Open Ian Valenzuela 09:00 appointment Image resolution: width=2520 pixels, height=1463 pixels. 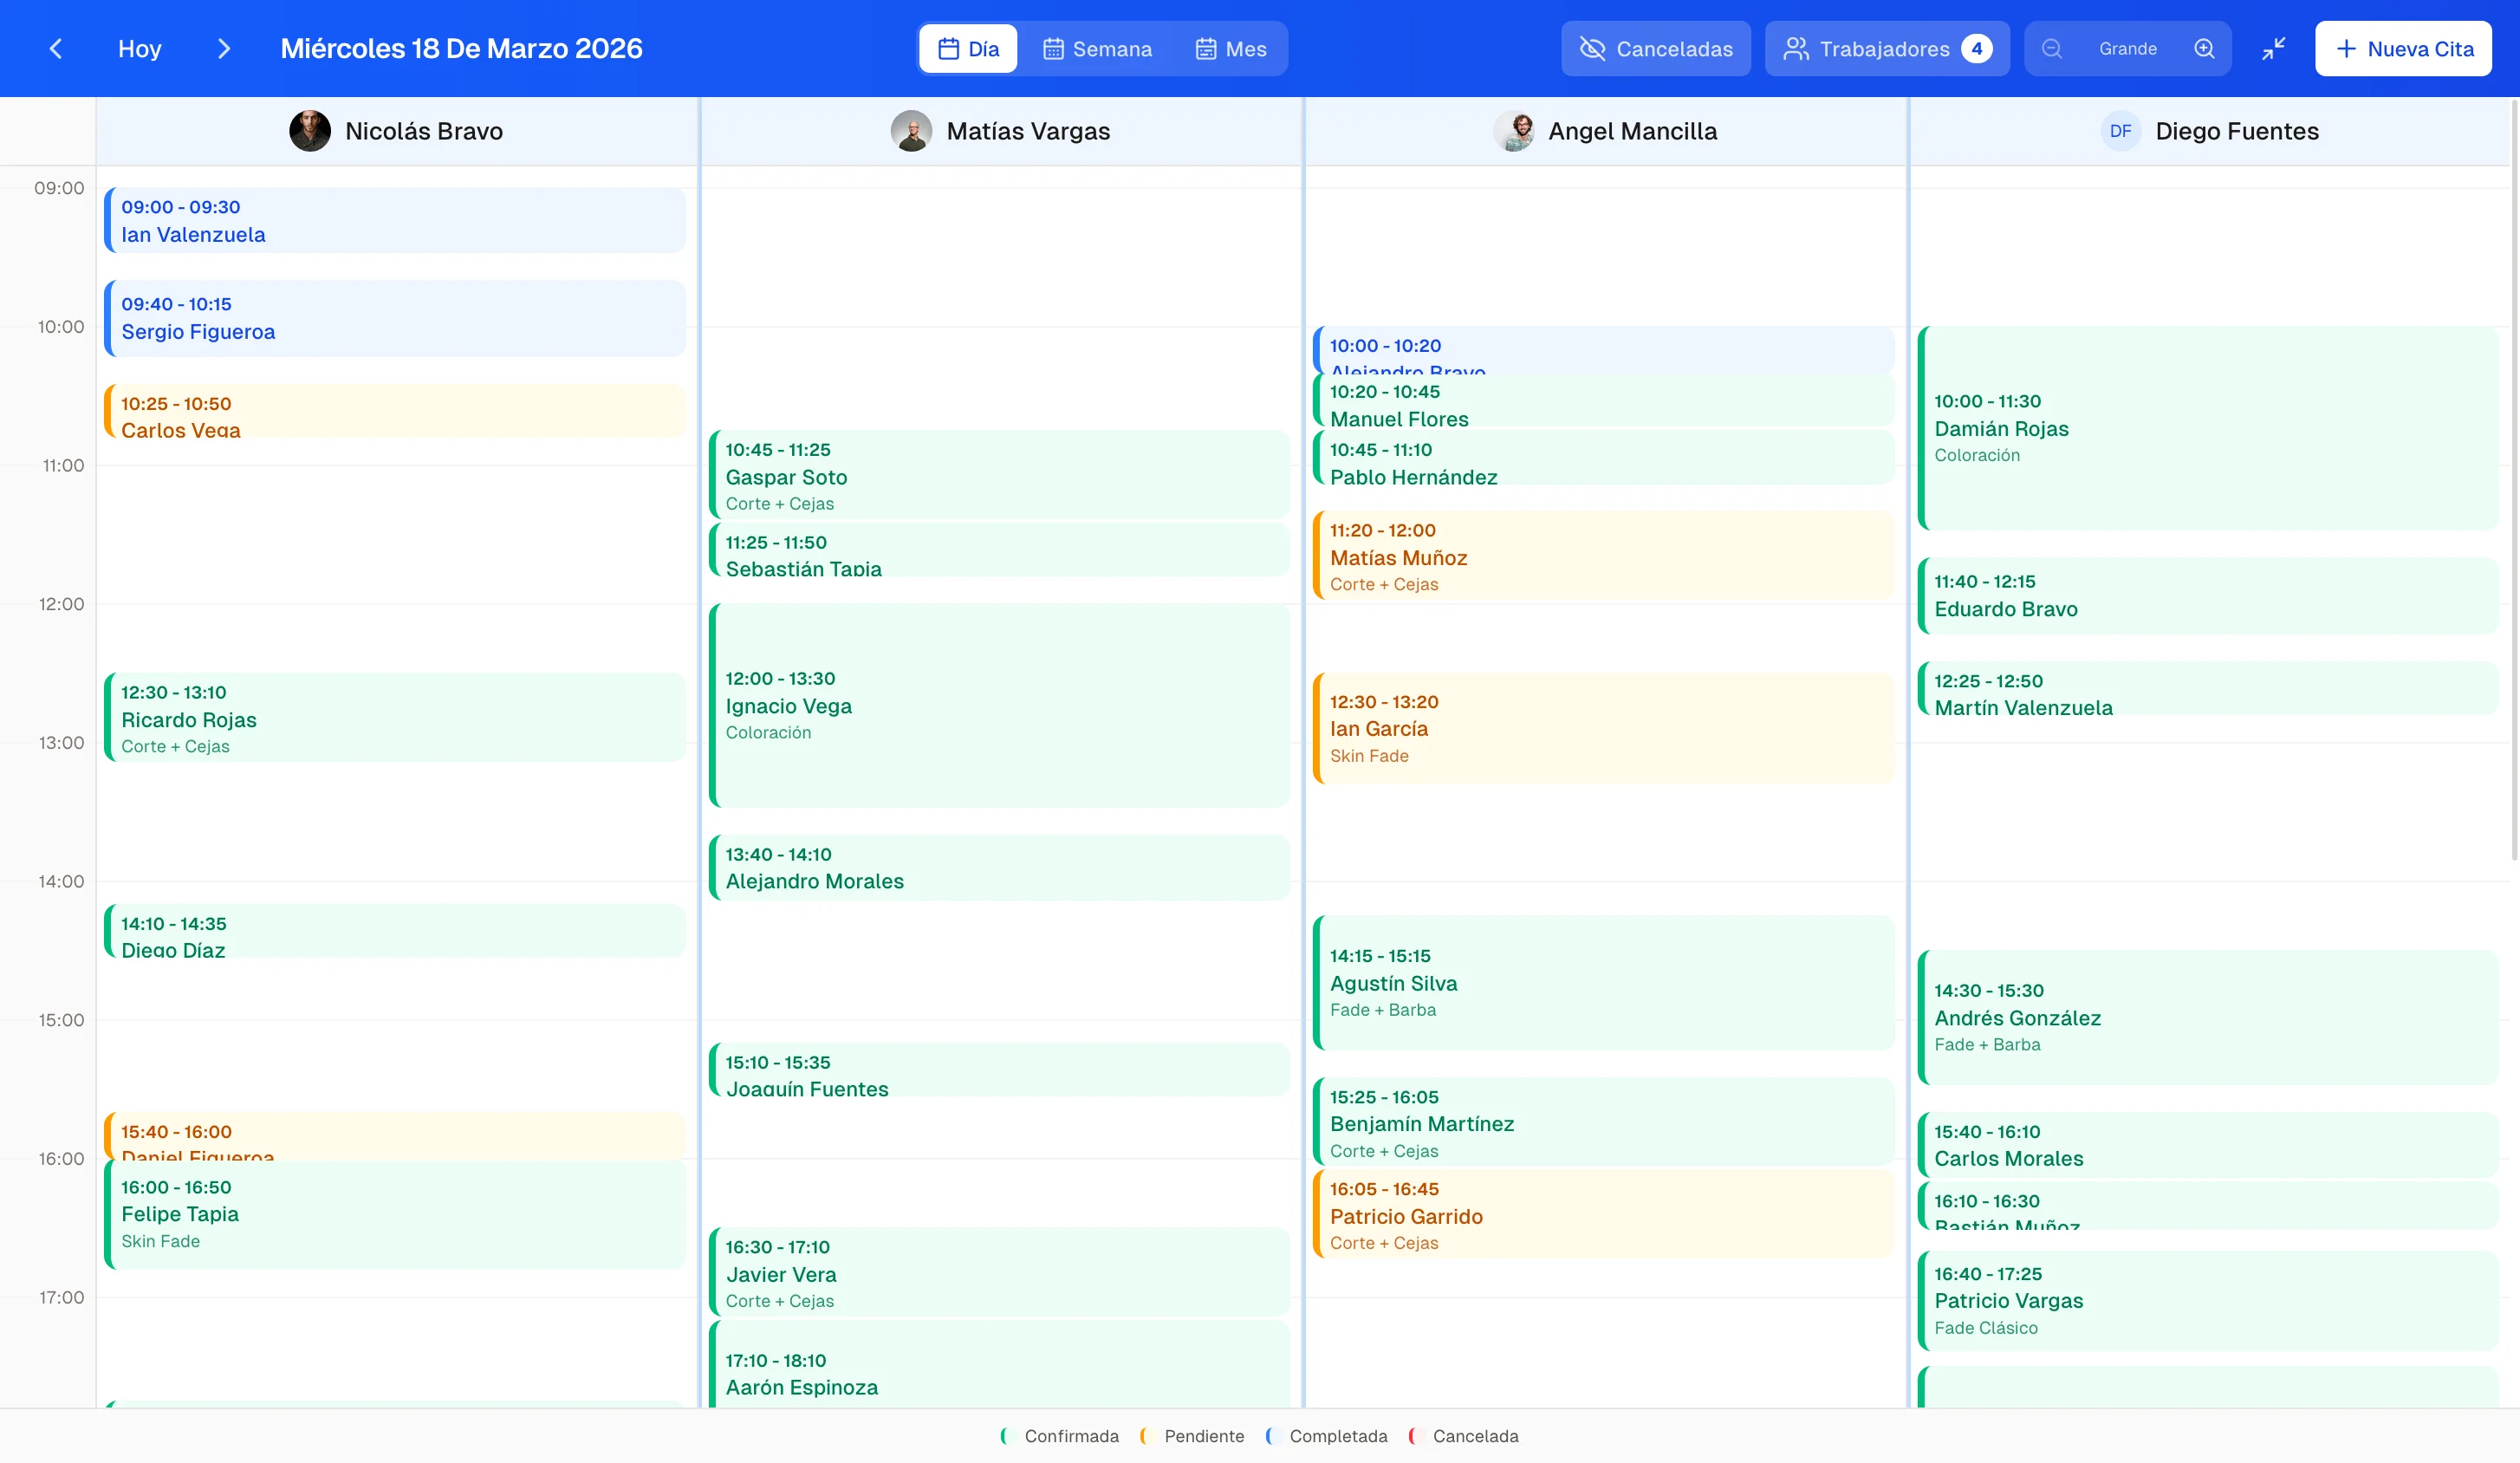click(x=395, y=220)
